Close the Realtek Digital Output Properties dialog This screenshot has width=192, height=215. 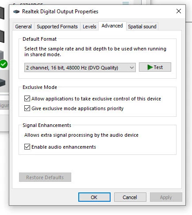[x=179, y=11]
